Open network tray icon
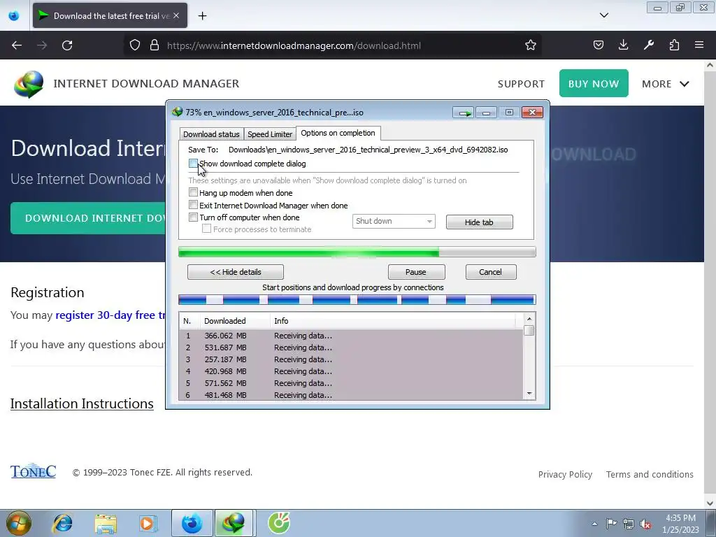Image resolution: width=716 pixels, height=537 pixels. [629, 524]
